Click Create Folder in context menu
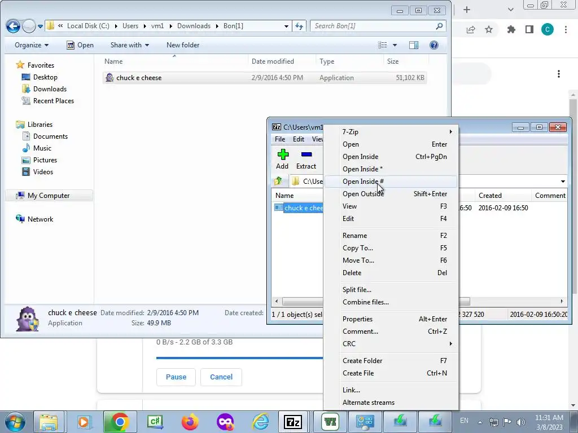Screen dimensions: 578x433 pos(391,361)
